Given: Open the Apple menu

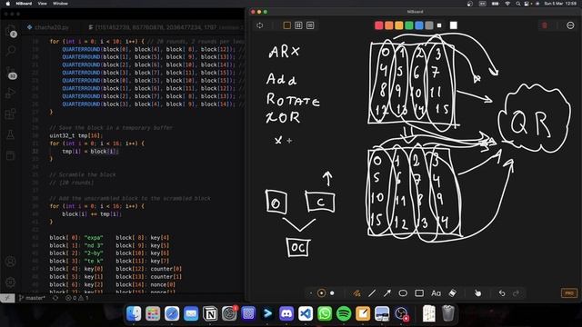Looking at the screenshot, I should click(x=8, y=4).
